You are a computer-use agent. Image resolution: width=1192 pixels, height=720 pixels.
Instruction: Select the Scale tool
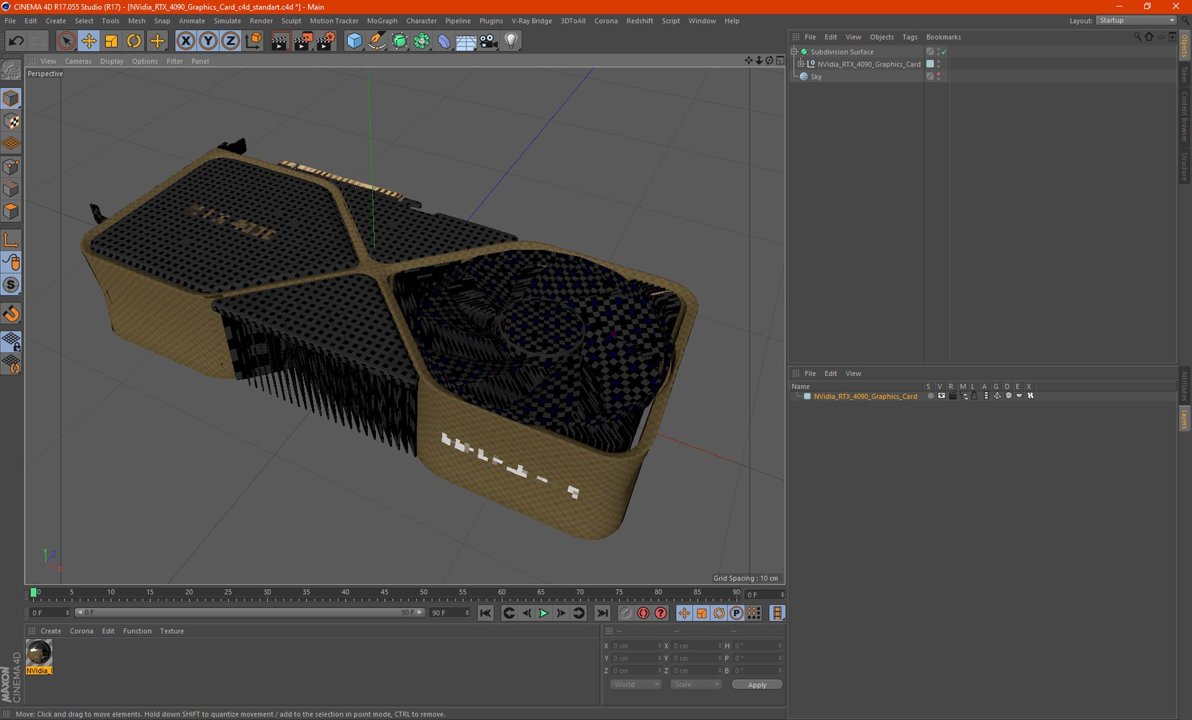point(111,41)
